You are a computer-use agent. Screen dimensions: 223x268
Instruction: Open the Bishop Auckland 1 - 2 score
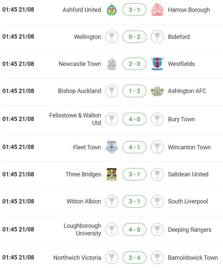(134, 91)
